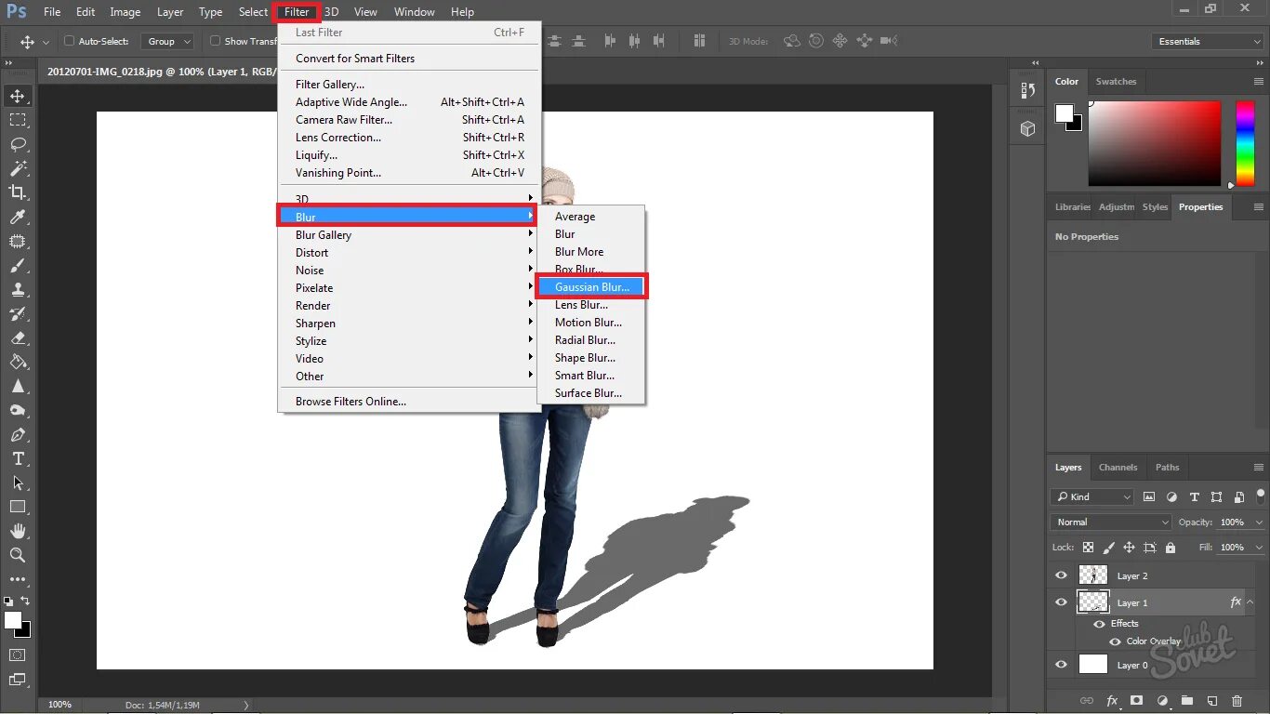Select the Move tool in the toolbox
This screenshot has height=714, width=1270.
(x=18, y=96)
